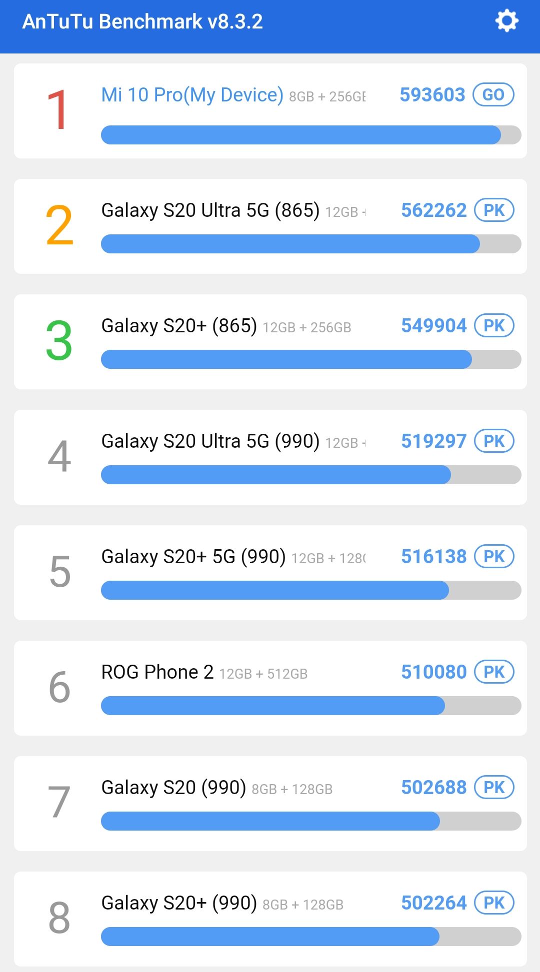The image size is (540, 972).
Task: Select the ROG Phone 2 device name
Action: (x=157, y=672)
